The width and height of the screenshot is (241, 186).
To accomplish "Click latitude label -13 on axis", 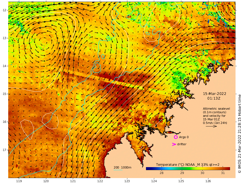I will tap(4, 38).
